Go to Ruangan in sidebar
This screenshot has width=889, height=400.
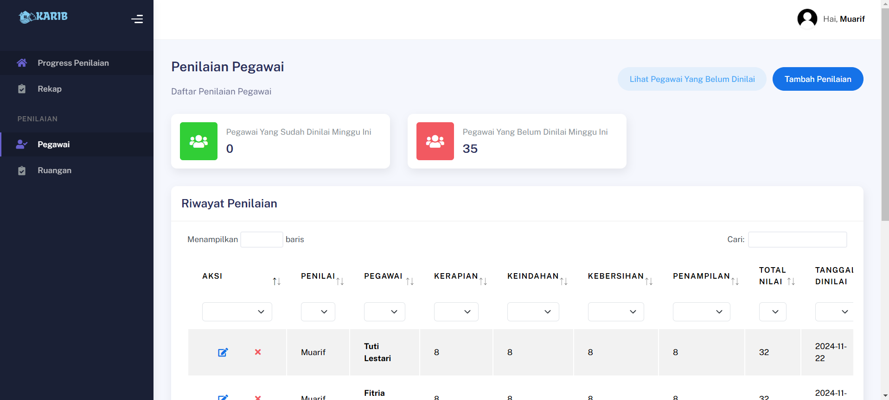coord(54,170)
